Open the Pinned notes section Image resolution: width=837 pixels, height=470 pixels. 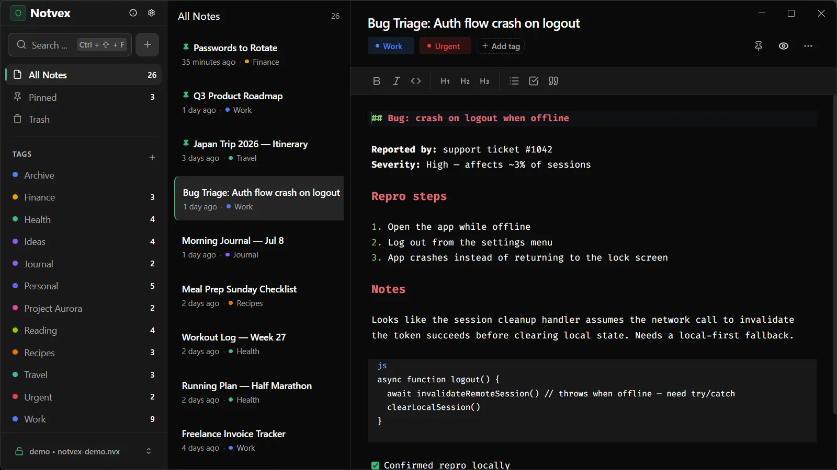tap(84, 97)
